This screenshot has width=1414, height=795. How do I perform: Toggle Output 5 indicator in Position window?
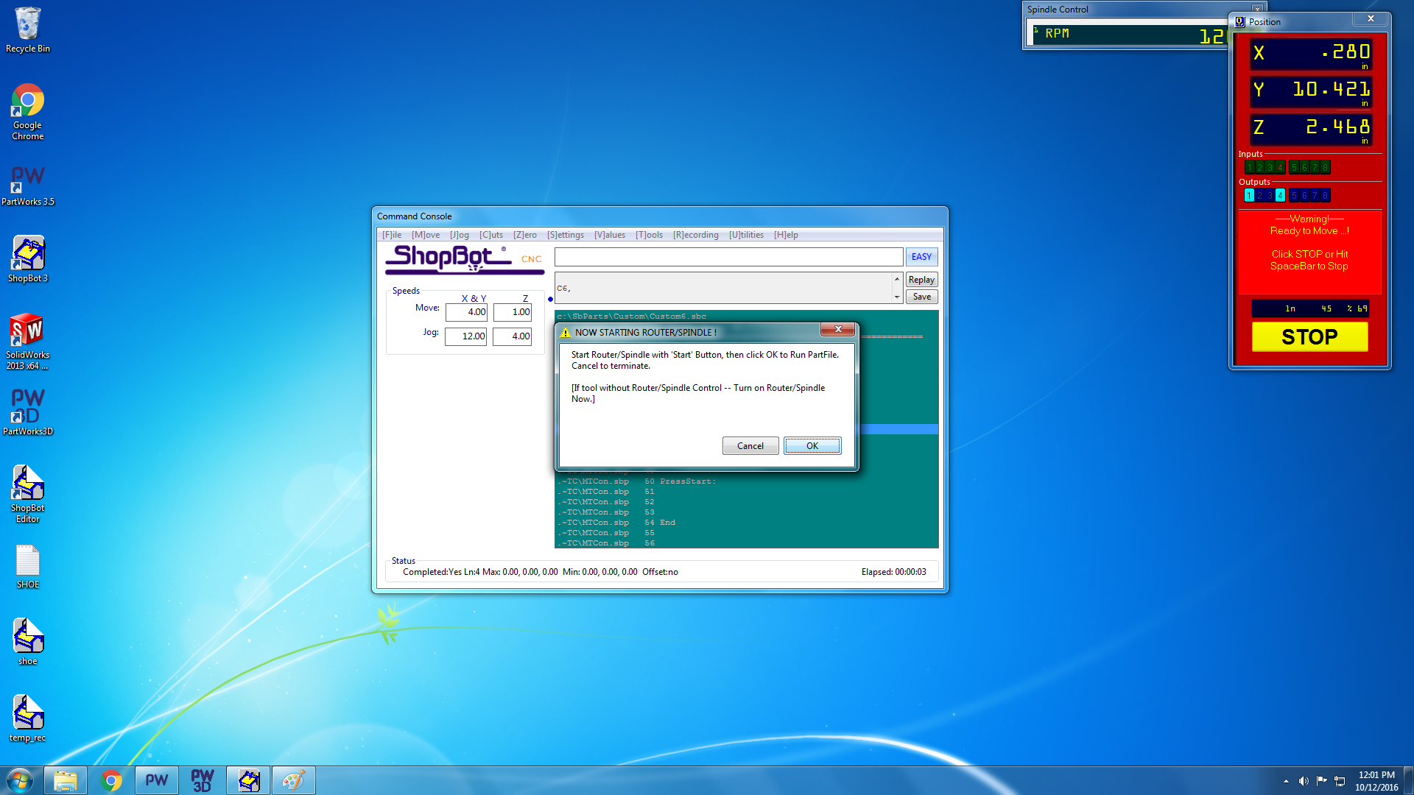pyautogui.click(x=1294, y=196)
